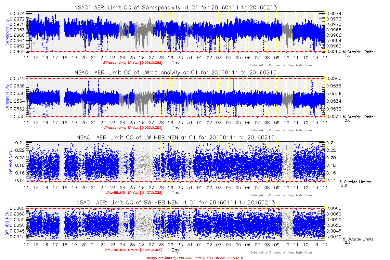Viewport: 390px width, 260px height.
Task: Click % Outside Limits value 2.0
Action: [x=347, y=121]
